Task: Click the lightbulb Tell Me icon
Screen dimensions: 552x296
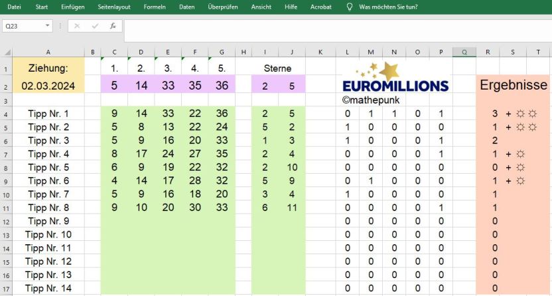Action: (x=349, y=7)
